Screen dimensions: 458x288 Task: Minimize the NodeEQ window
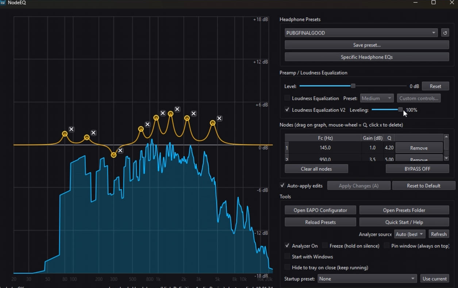415,3
